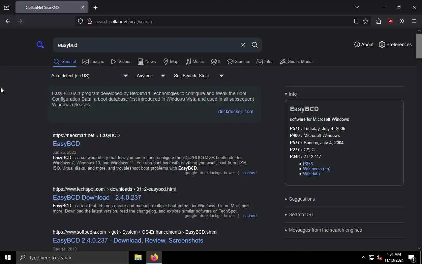Open the Files category tab
The width and height of the screenshot is (422, 264).
(265, 61)
